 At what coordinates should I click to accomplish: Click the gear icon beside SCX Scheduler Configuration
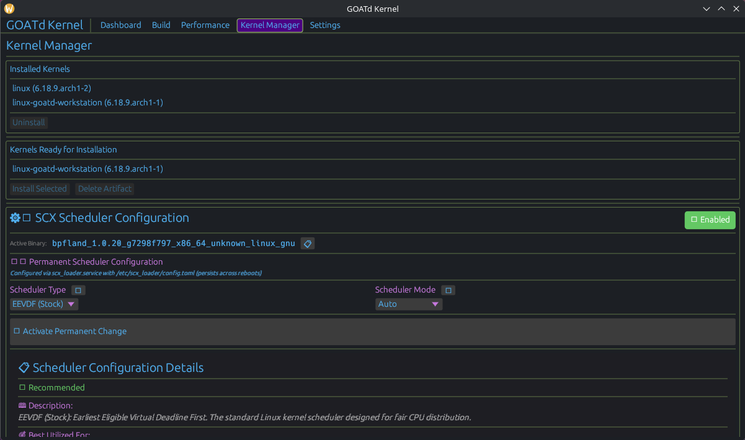click(x=15, y=218)
